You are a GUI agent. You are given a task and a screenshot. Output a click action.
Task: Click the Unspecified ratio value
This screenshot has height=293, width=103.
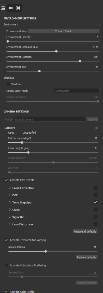[29, 133]
